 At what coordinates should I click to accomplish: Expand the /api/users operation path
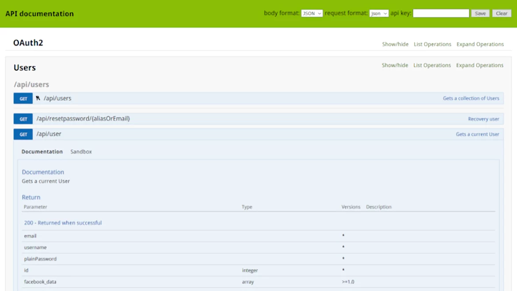pyautogui.click(x=57, y=98)
